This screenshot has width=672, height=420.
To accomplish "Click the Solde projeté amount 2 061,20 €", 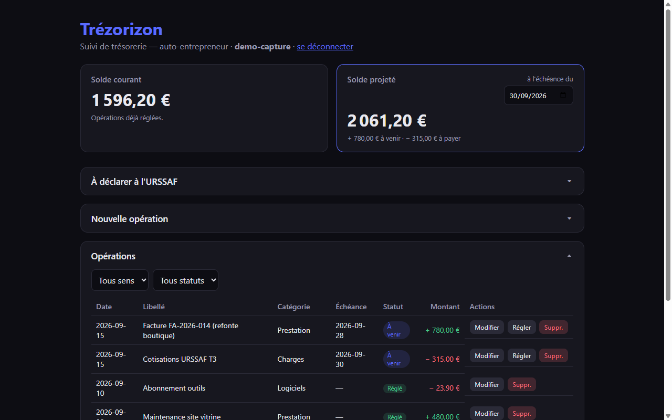I will coord(387,120).
